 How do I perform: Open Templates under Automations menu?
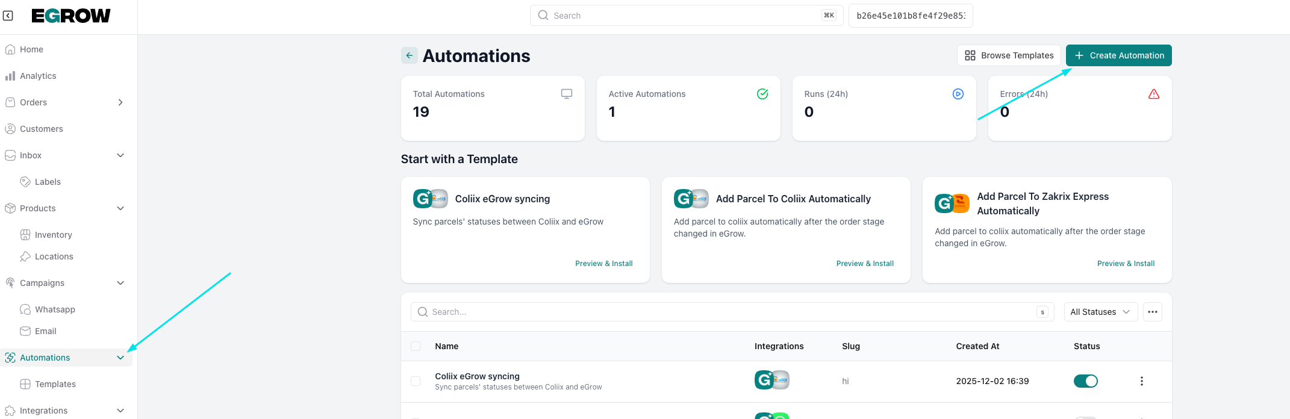[x=55, y=384]
